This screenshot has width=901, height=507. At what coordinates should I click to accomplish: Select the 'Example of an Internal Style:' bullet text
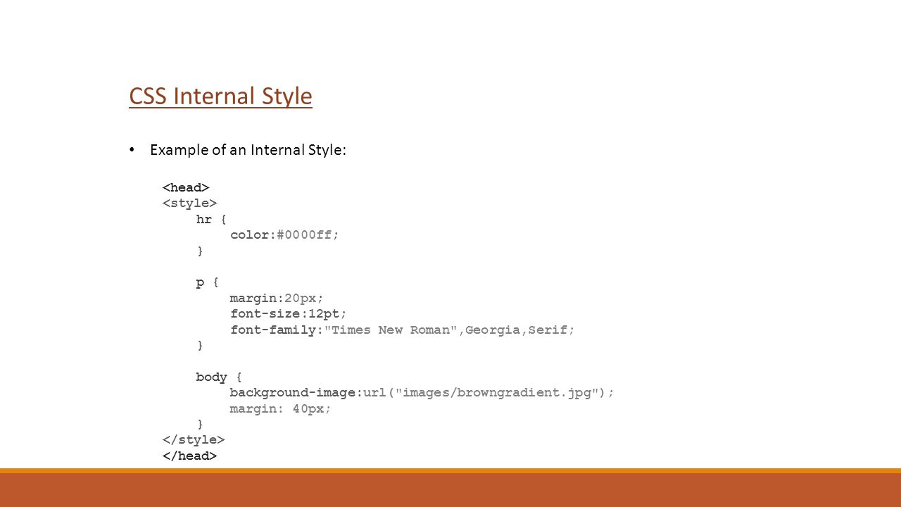[248, 150]
